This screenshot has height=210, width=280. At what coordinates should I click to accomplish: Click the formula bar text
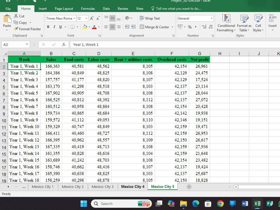pyautogui.click(x=86, y=45)
